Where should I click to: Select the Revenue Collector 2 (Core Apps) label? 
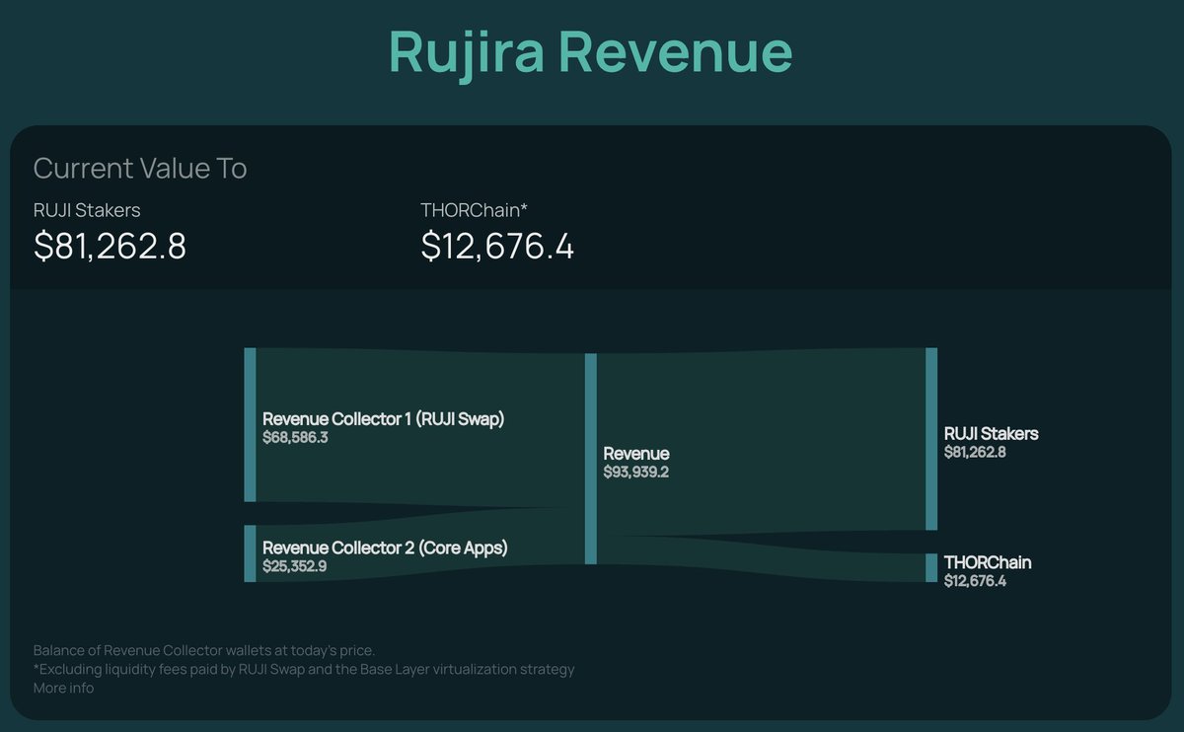click(x=385, y=548)
